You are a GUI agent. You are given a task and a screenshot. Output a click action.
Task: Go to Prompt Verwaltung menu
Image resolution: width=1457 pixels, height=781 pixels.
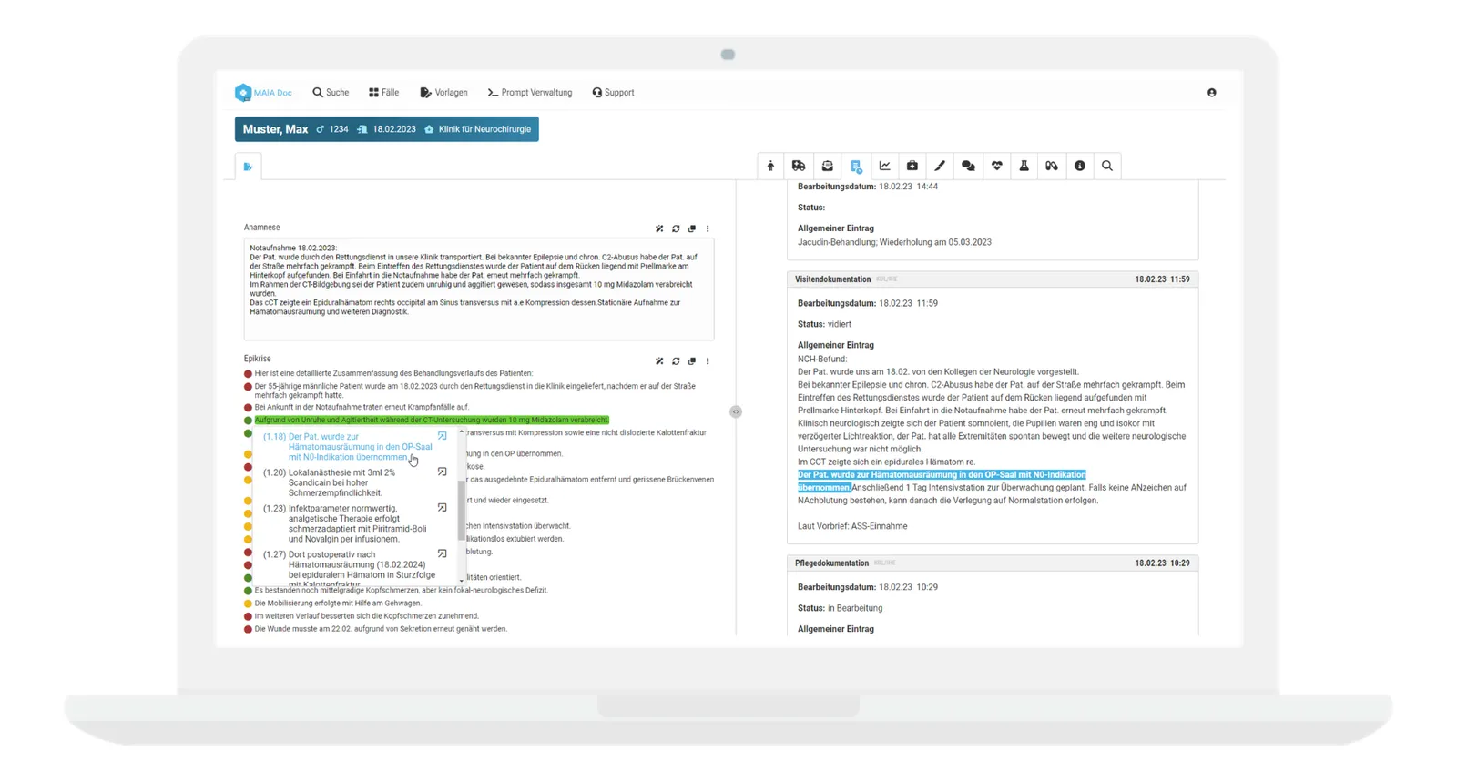pos(530,92)
